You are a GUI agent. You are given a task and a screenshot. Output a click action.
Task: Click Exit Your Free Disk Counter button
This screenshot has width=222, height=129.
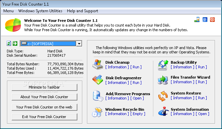[44, 117]
